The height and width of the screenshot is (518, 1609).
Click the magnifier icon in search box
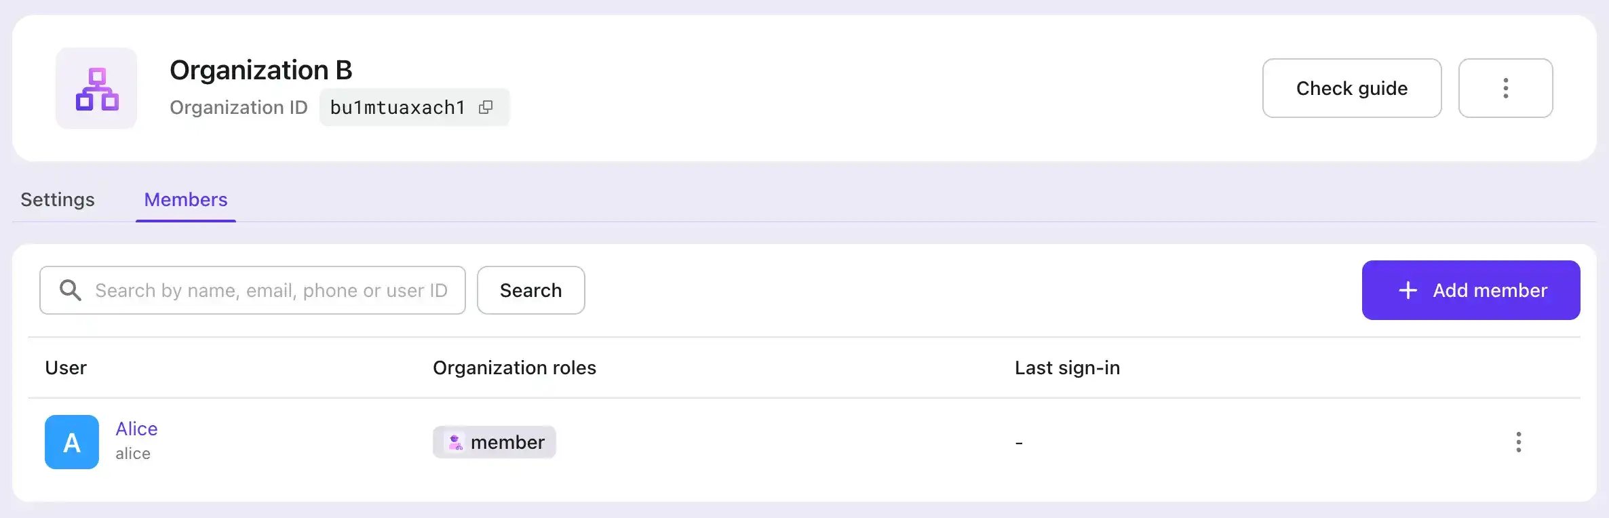(x=71, y=290)
